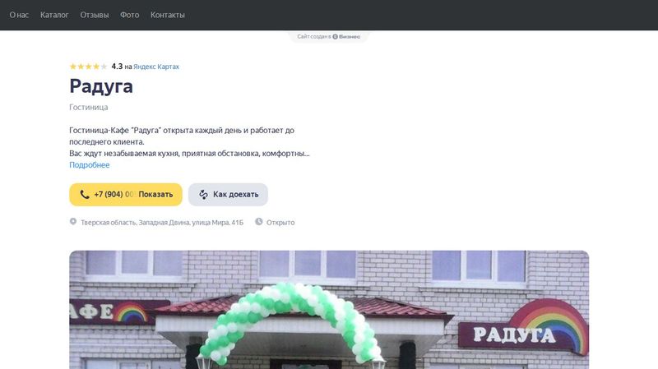Click the clock icon beside 'Открыто'
This screenshot has width=658, height=369.
[259, 221]
